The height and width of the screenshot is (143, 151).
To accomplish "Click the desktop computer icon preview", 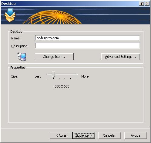I will [x=22, y=56].
